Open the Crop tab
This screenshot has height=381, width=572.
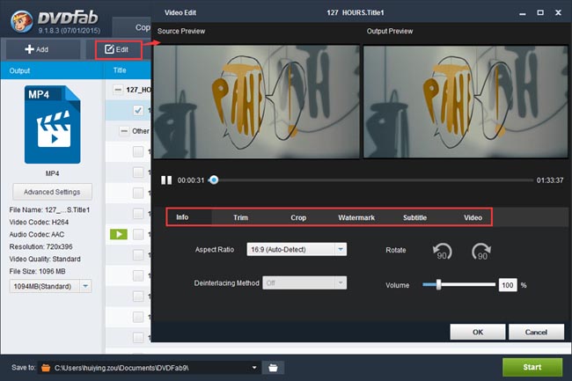tap(298, 217)
